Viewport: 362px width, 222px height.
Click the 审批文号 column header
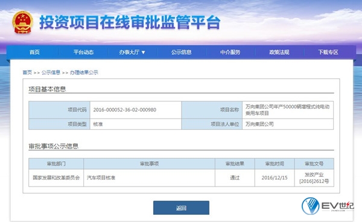314,164
